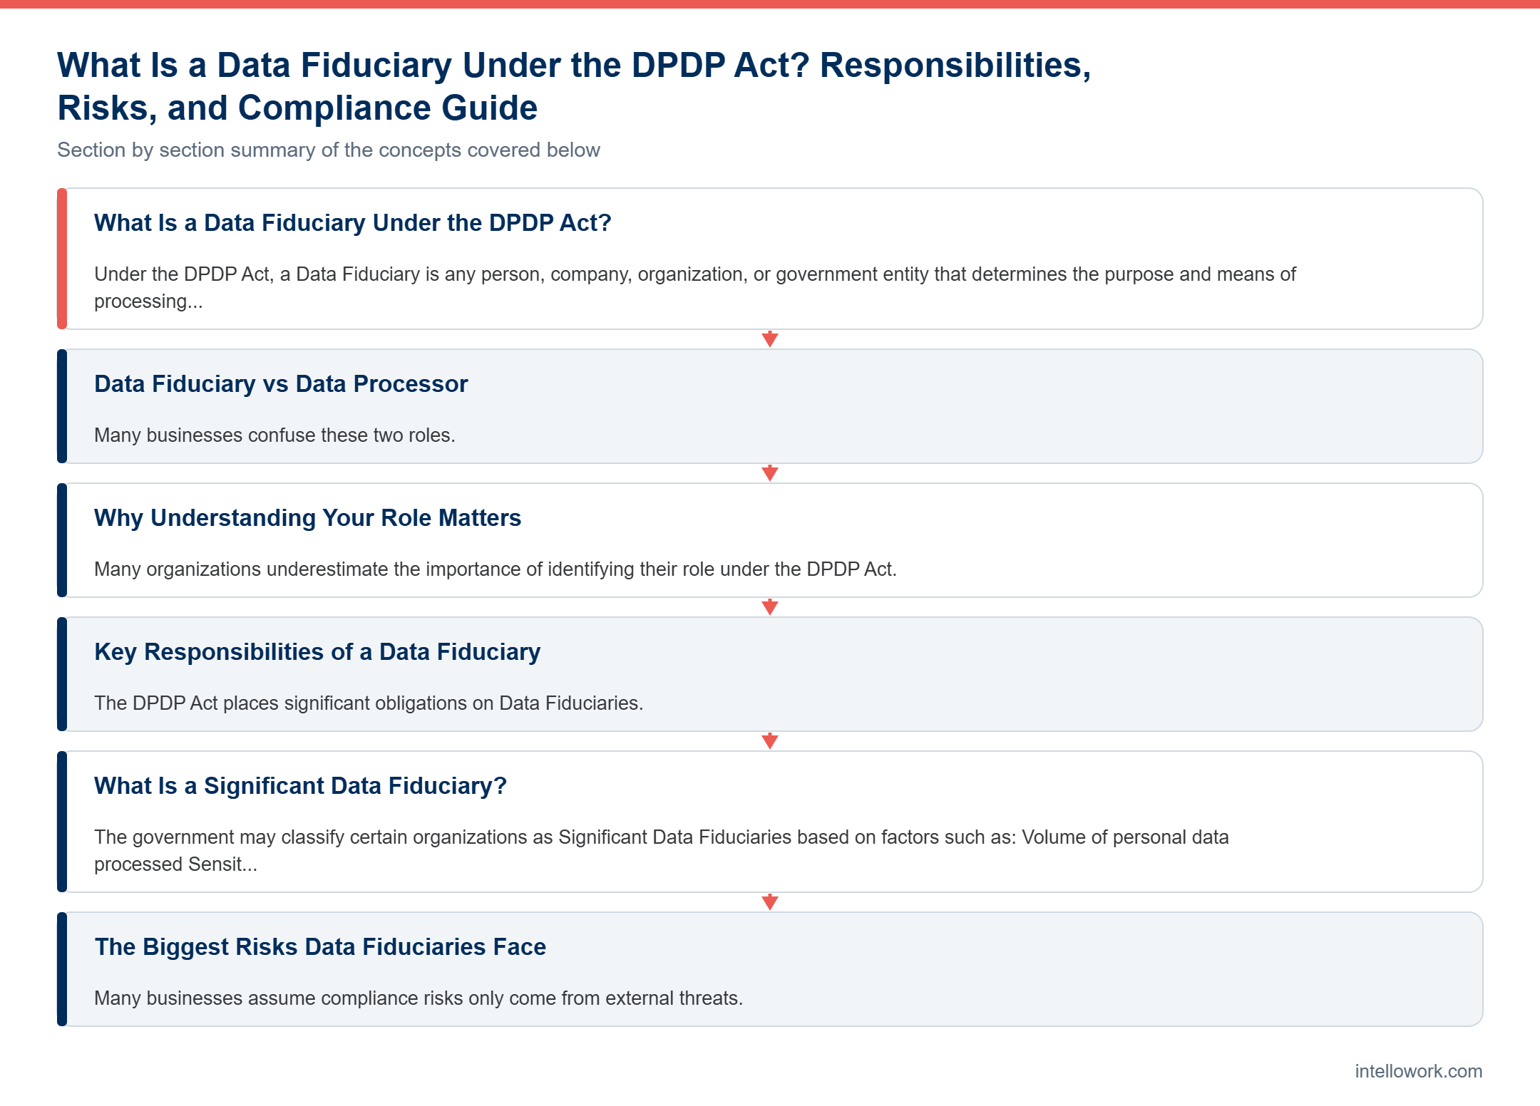Click the text starting "The government may classify certain organizations"

point(662,850)
